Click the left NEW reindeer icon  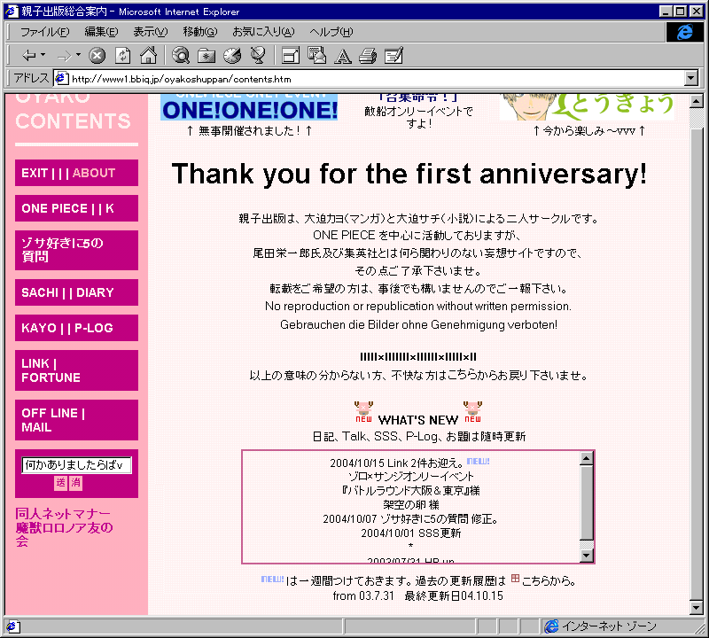(363, 411)
